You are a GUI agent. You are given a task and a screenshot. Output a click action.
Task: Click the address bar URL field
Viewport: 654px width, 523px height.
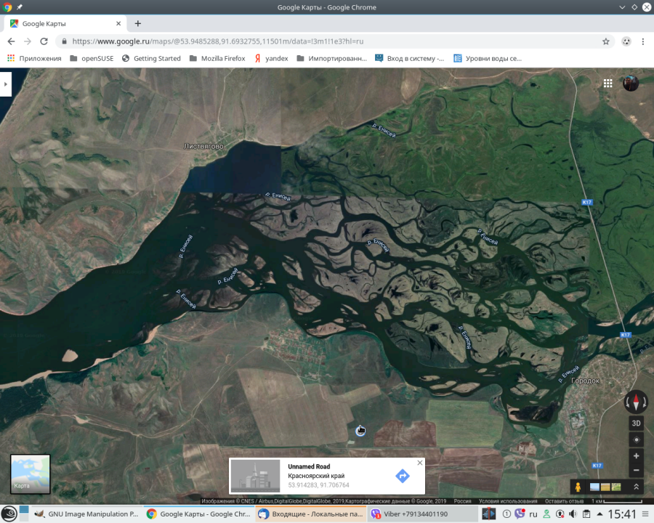click(327, 41)
